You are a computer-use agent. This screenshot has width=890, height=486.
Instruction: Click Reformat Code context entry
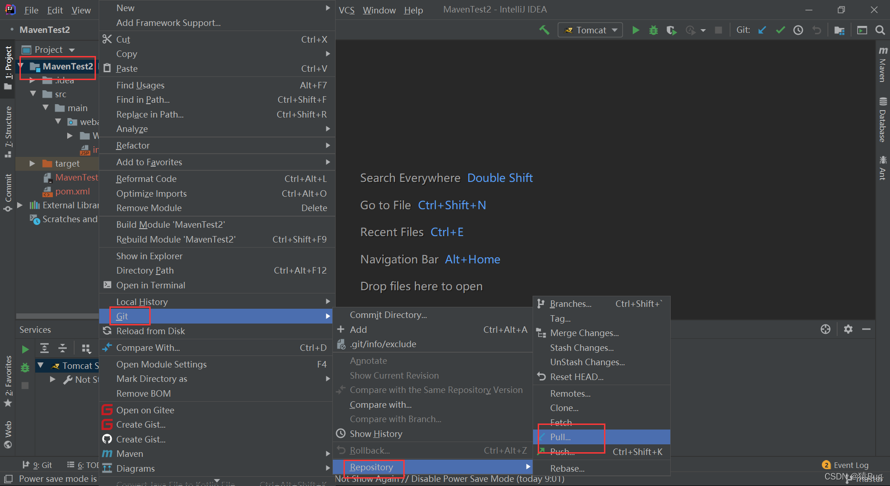217,179
